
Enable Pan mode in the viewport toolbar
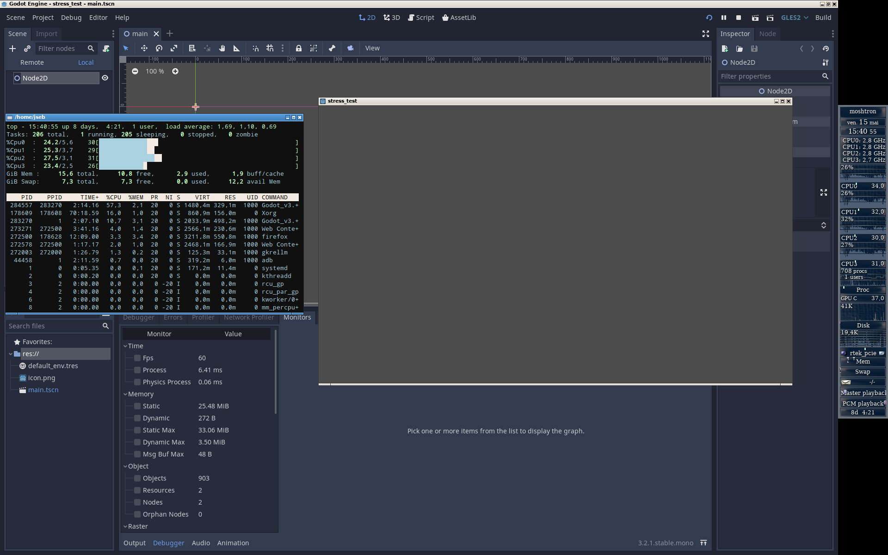[x=222, y=48]
